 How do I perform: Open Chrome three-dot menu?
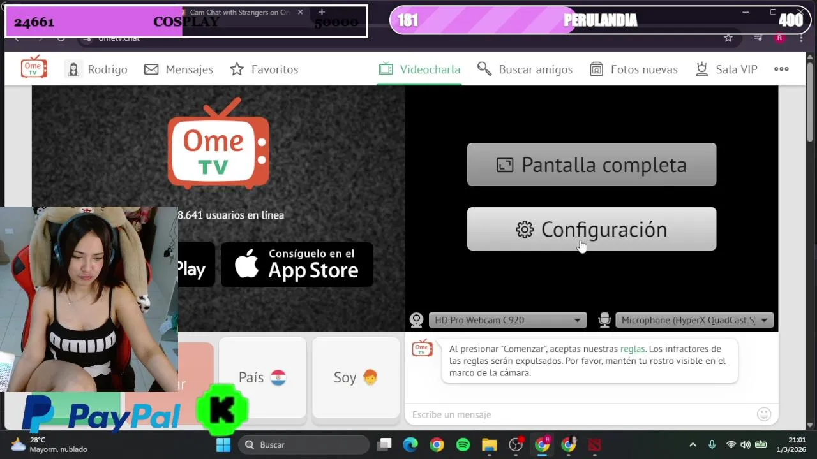(801, 38)
